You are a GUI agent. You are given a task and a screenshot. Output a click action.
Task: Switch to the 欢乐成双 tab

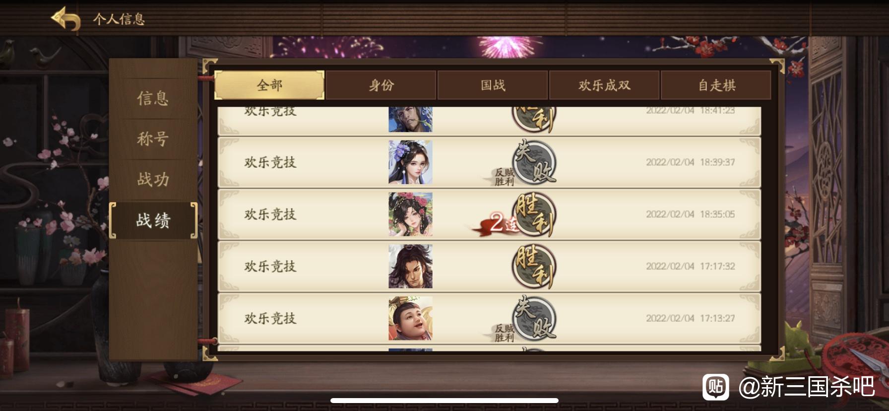pos(604,85)
